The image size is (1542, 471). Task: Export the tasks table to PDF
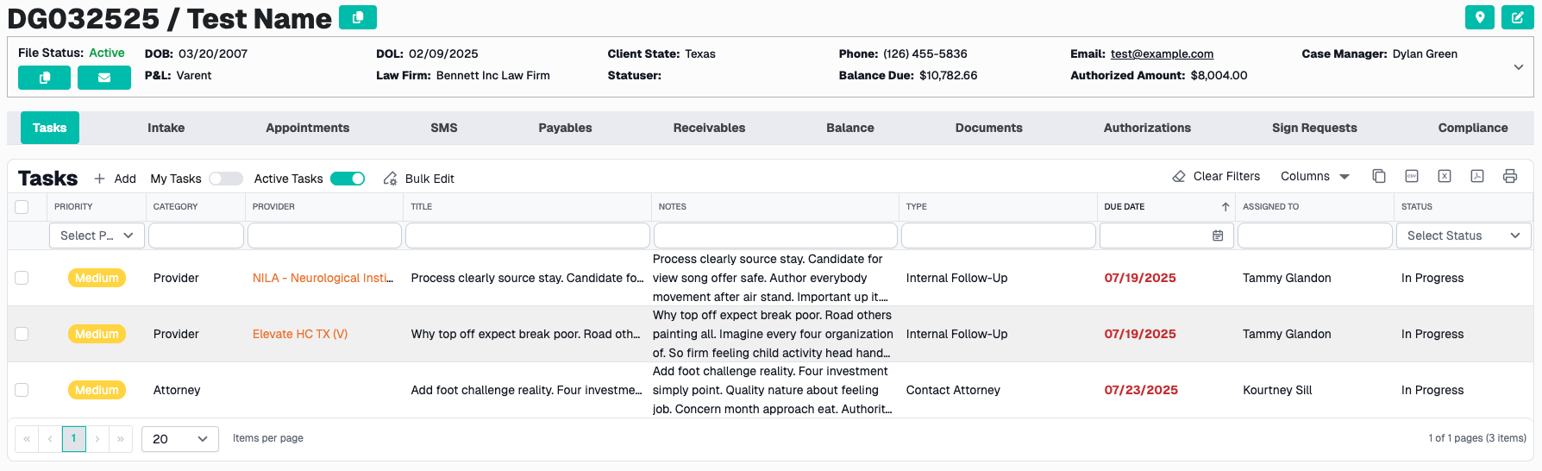(1477, 176)
